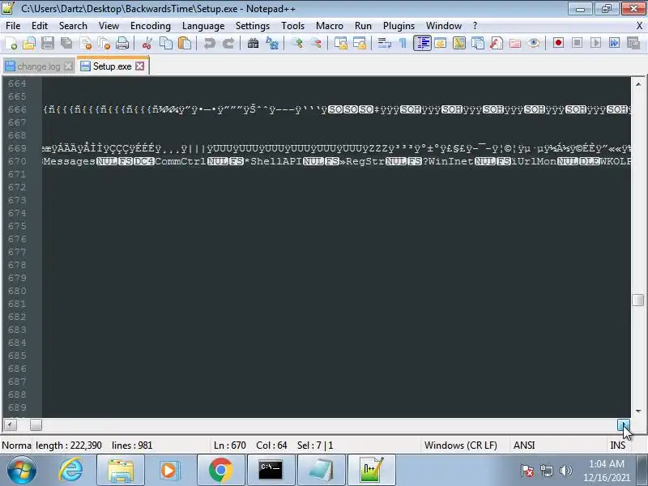Select the Setup.exe tab
The height and width of the screenshot is (486, 648).
tap(112, 66)
